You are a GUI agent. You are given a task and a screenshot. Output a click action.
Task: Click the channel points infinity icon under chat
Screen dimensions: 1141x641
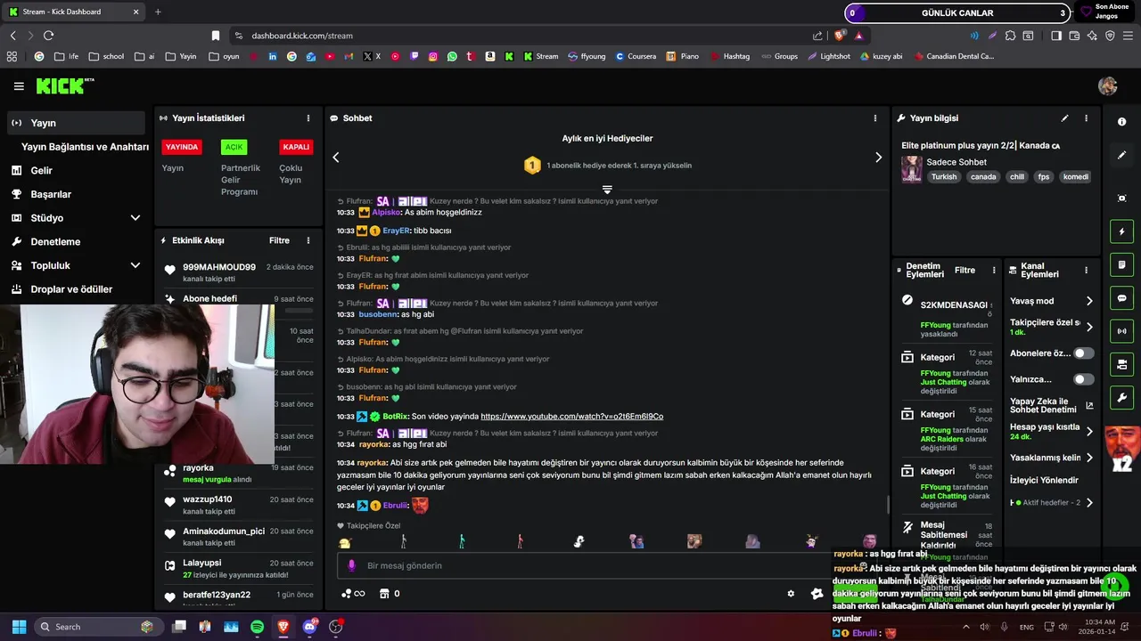point(353,594)
